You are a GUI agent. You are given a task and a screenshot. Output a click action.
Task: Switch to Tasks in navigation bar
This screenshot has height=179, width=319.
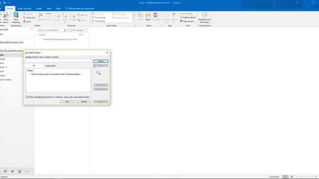[19, 171]
